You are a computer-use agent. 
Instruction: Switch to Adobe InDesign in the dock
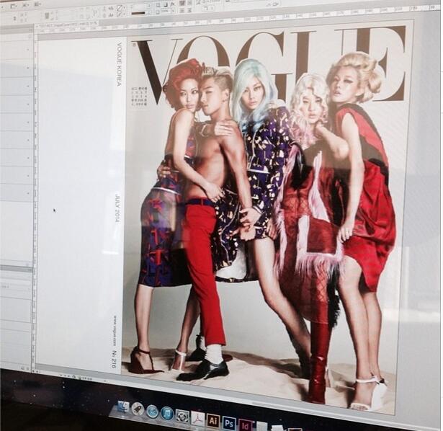244,425
